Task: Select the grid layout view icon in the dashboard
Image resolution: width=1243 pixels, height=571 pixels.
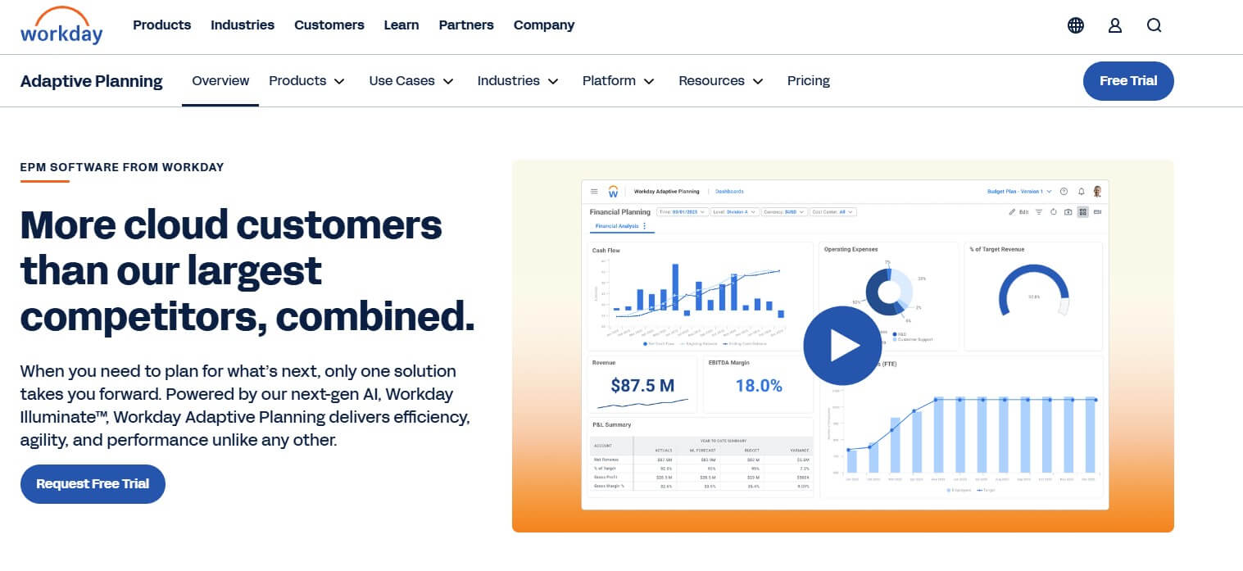Action: pos(1083,212)
